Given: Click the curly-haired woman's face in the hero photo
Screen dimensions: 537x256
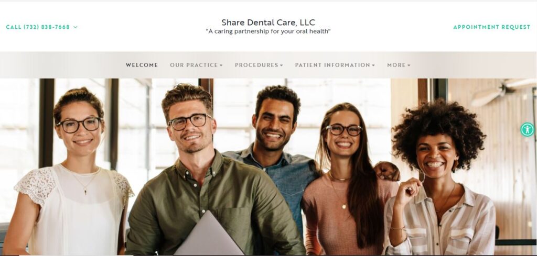Looking at the screenshot, I should (436, 157).
